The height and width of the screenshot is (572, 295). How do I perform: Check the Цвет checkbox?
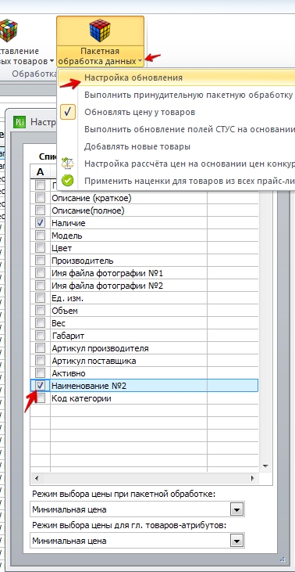pyautogui.click(x=41, y=248)
